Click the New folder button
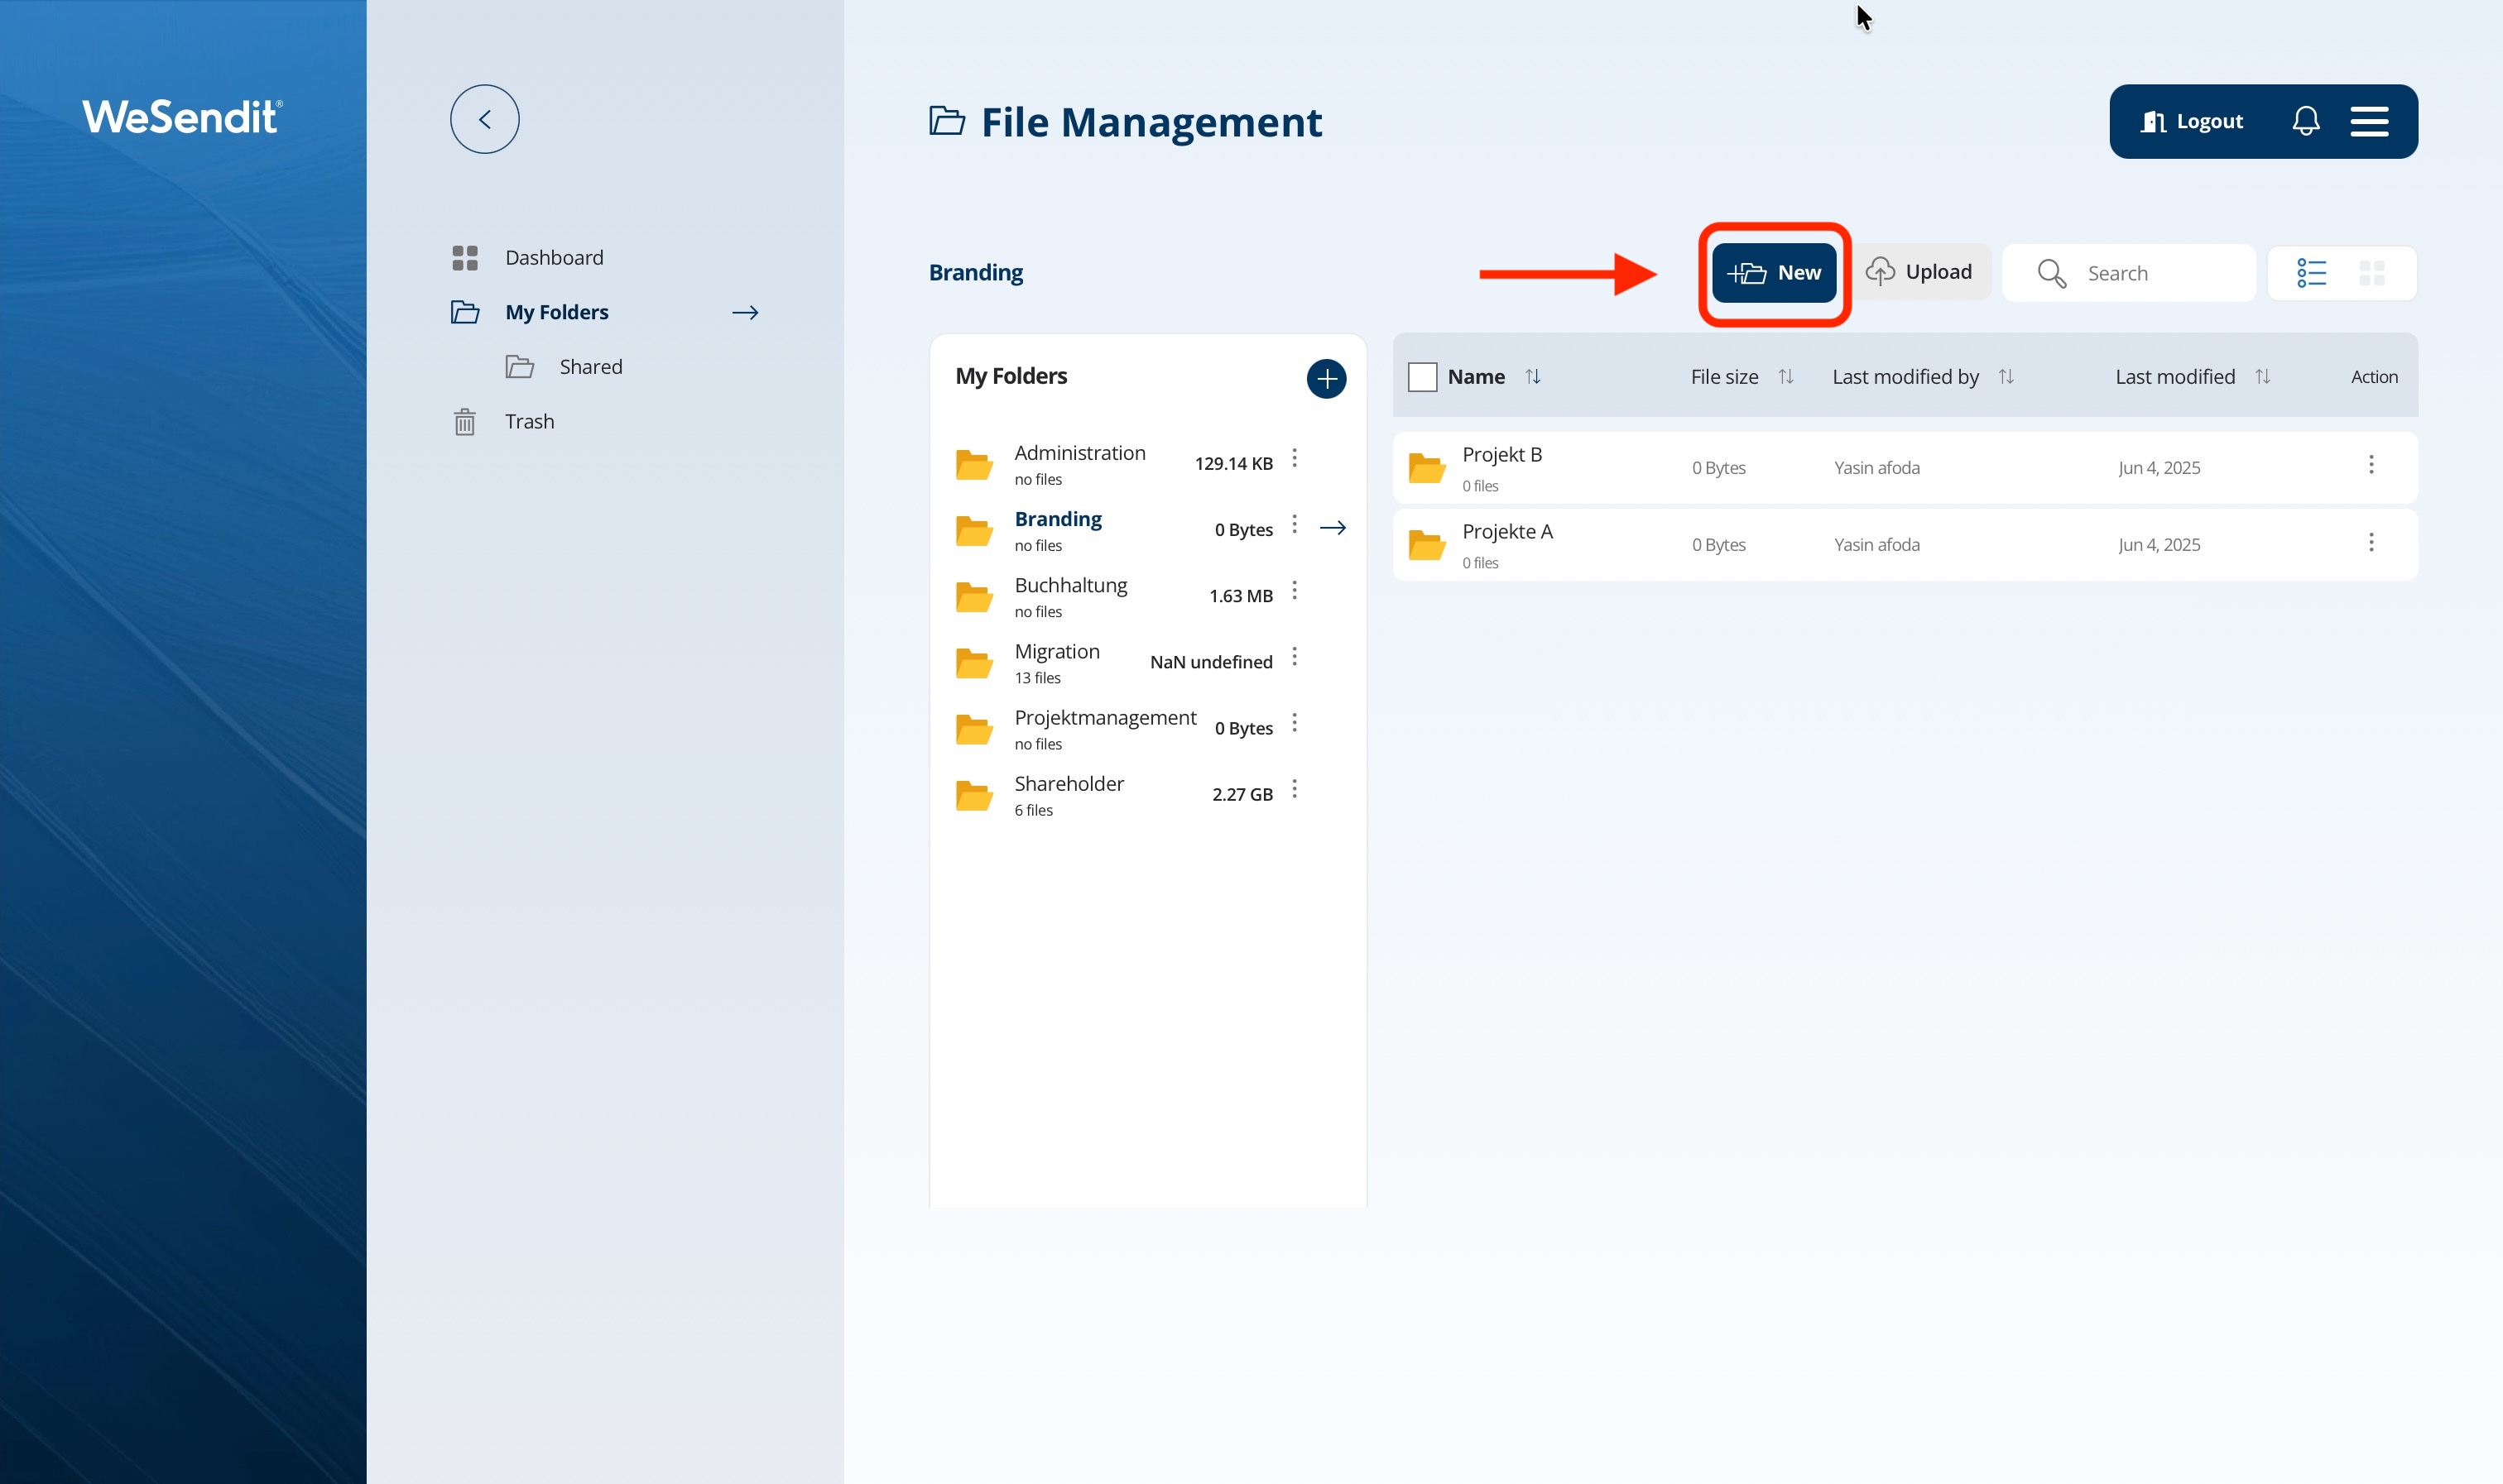Screen dimensions: 2503x1484 pos(1774,272)
